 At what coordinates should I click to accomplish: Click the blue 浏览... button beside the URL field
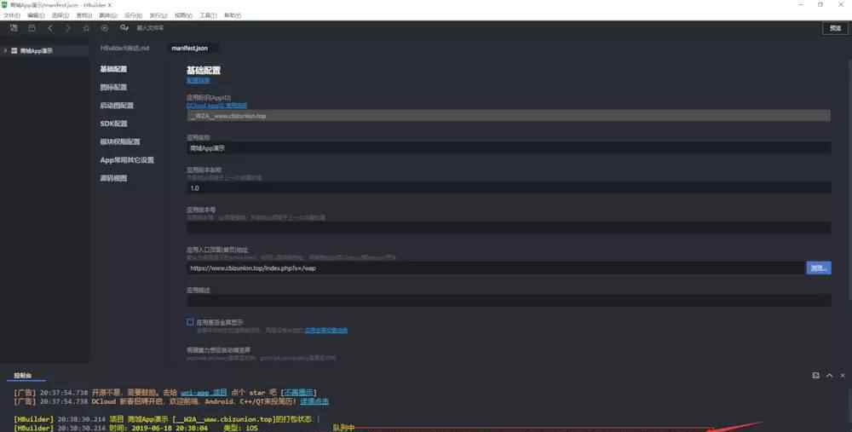pyautogui.click(x=818, y=268)
